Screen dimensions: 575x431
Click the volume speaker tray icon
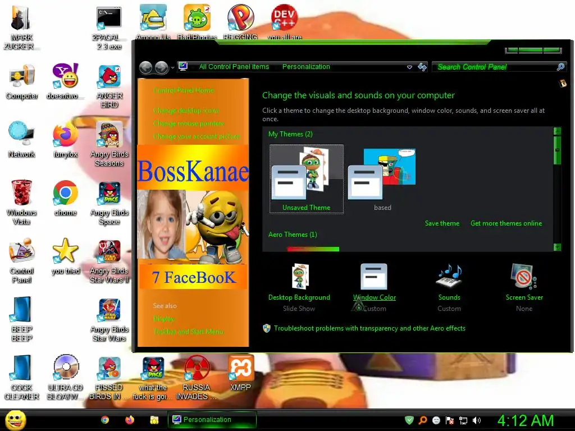pos(477,420)
